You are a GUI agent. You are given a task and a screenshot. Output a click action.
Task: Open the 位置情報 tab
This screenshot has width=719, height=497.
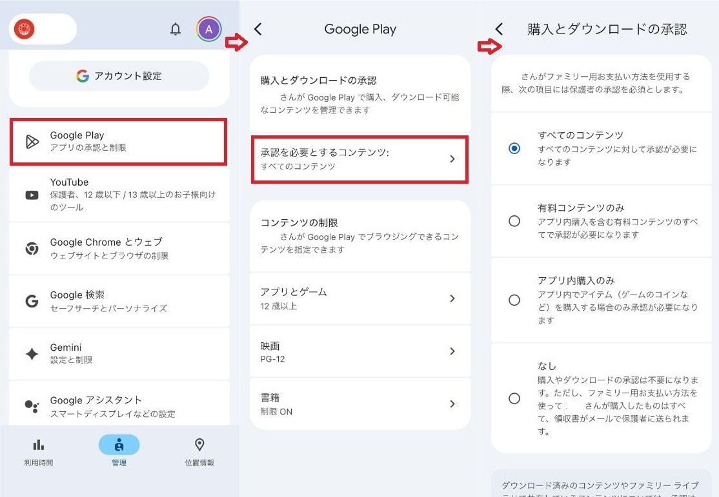[x=199, y=450]
